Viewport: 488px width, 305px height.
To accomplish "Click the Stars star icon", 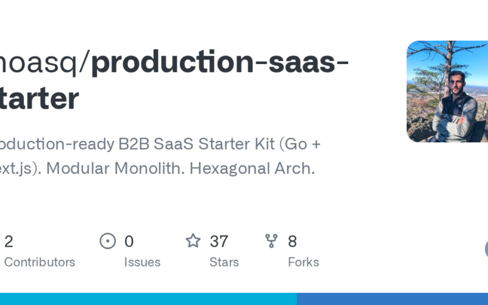I will tap(193, 241).
